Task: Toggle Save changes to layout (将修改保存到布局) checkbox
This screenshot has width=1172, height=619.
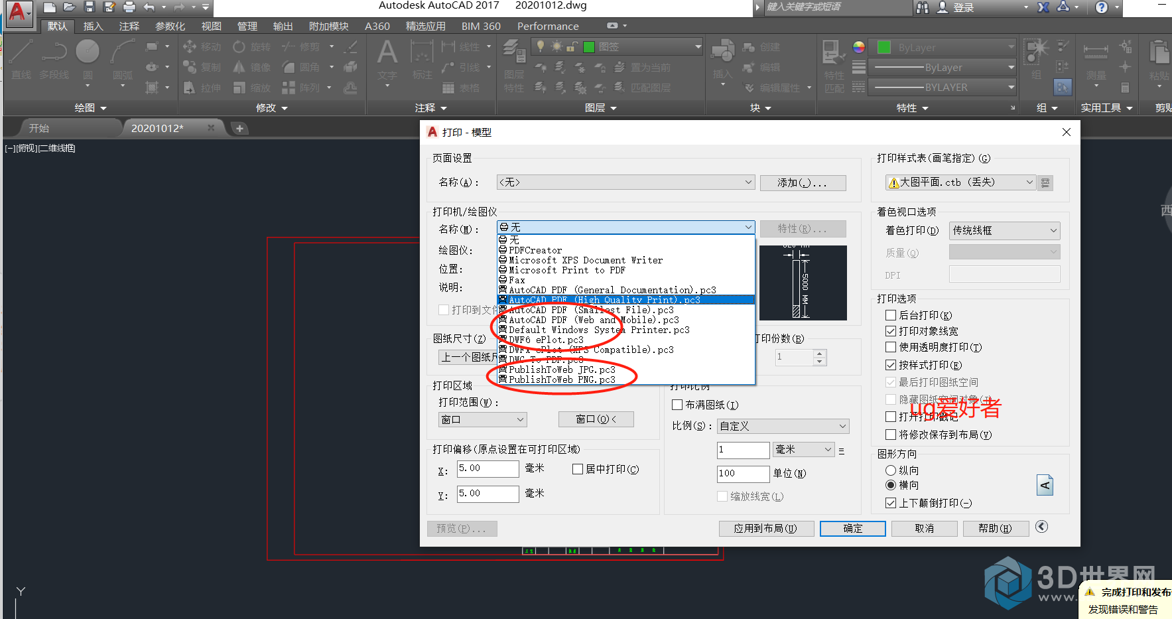Action: click(x=891, y=435)
